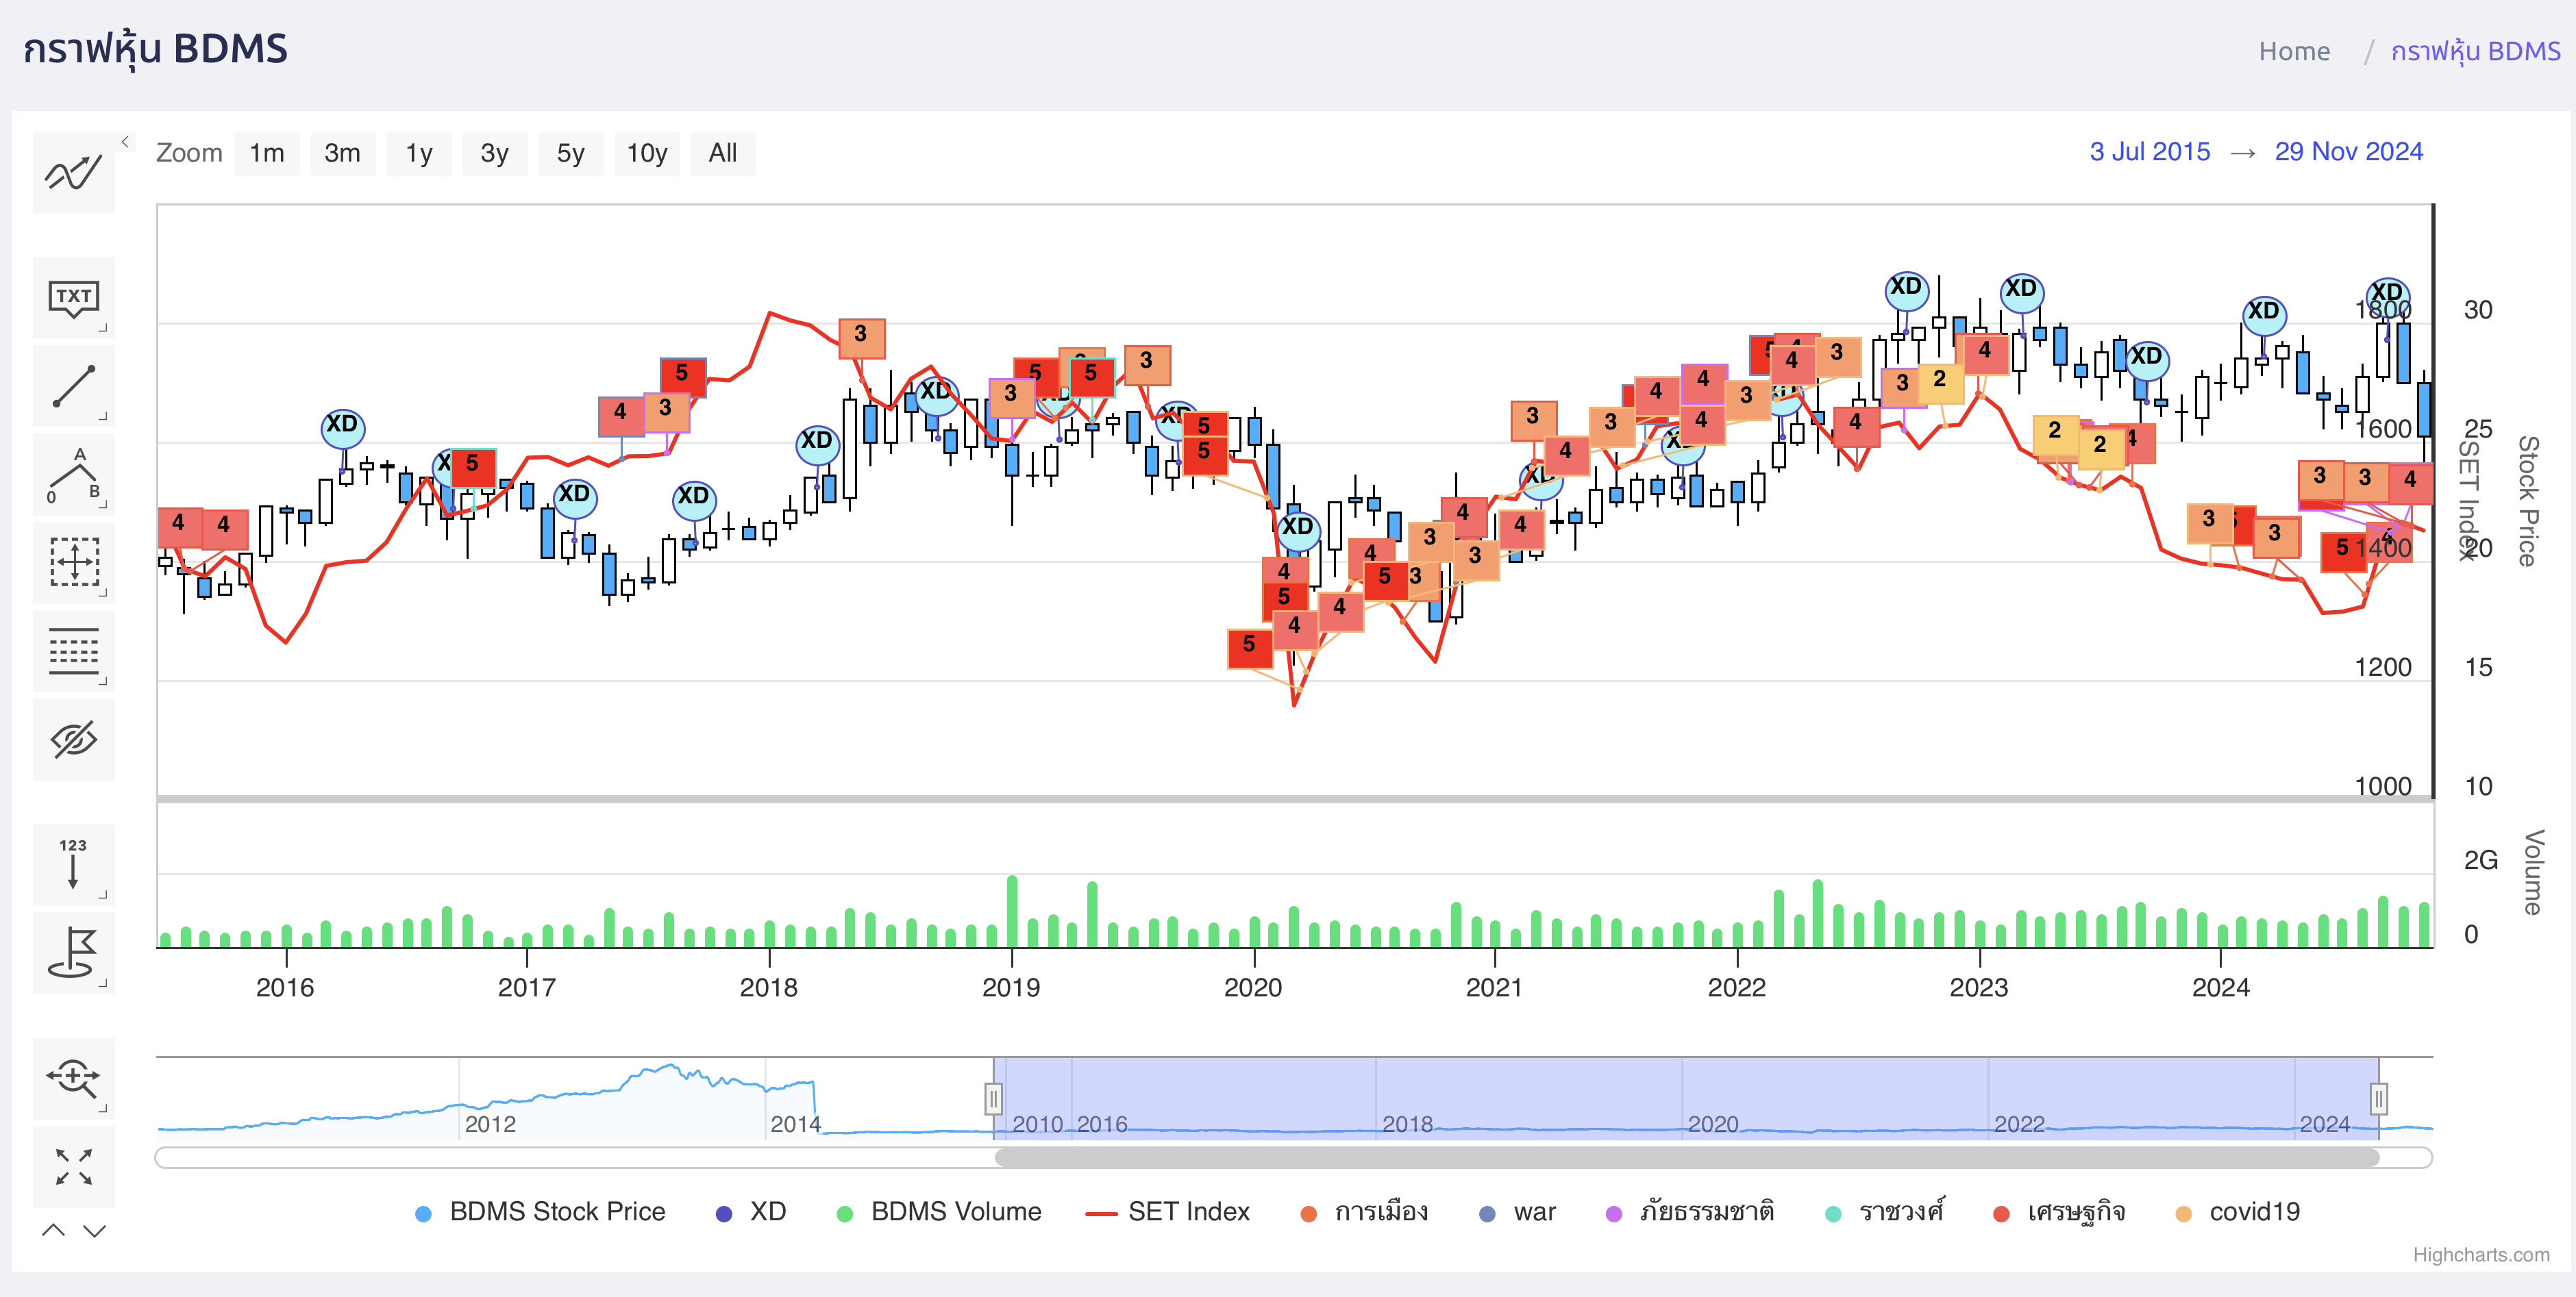
Task: Toggle ภัยธรรมชาติ events in legend
Action: (x=1690, y=1212)
